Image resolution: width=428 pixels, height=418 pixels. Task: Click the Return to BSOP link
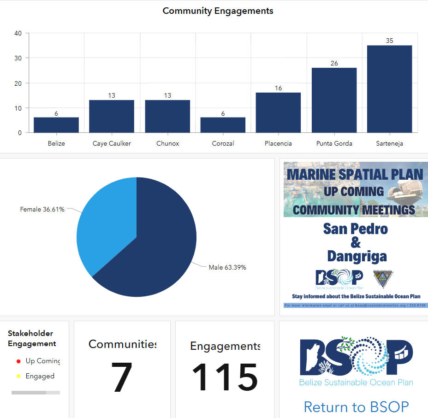coord(356,407)
